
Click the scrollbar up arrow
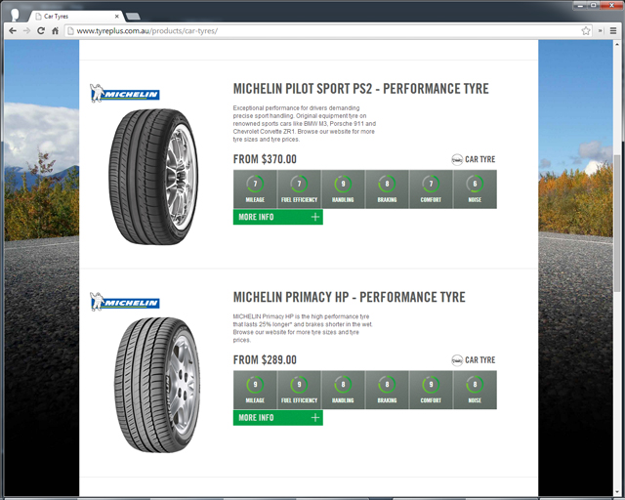[x=617, y=44]
